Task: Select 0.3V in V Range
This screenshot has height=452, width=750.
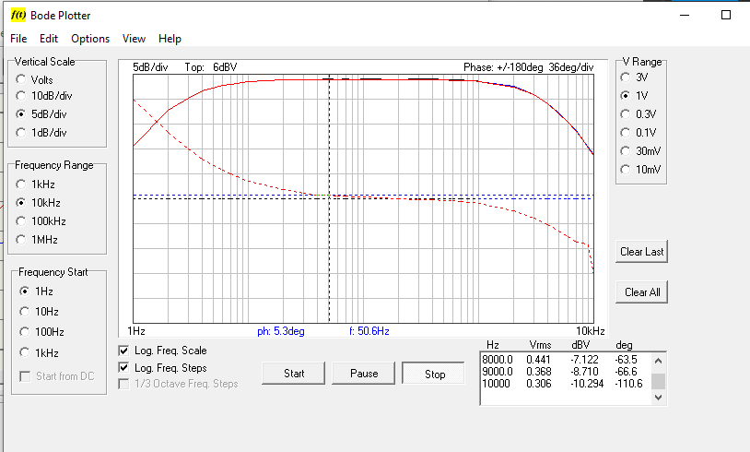Action: tap(626, 114)
